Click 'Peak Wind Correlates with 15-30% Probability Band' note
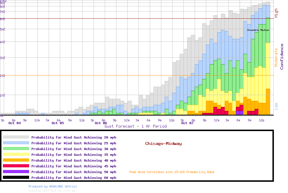The width and height of the screenshot is (288, 193). tap(172, 172)
